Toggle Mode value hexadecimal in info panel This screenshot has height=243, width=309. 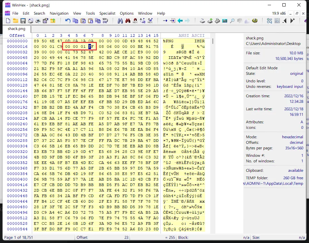pos(292,137)
